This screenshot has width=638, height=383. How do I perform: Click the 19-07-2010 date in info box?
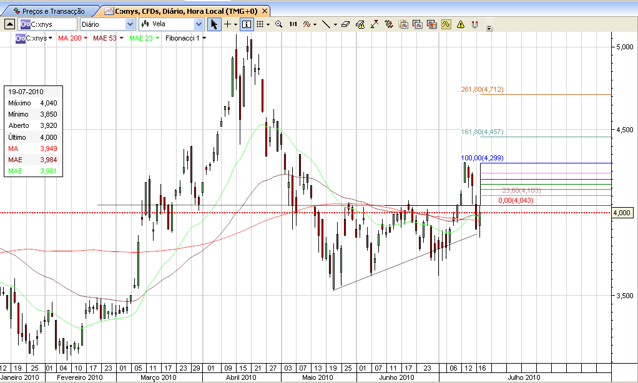[26, 92]
